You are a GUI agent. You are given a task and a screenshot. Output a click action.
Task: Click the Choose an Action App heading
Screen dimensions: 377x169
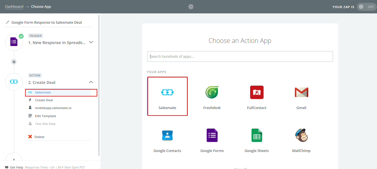pyautogui.click(x=240, y=41)
